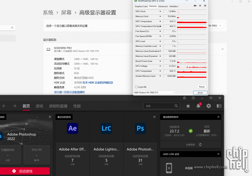Collapse the M34HWW-PRO display info chevron
The height and width of the screenshot is (176, 252).
(222, 49)
